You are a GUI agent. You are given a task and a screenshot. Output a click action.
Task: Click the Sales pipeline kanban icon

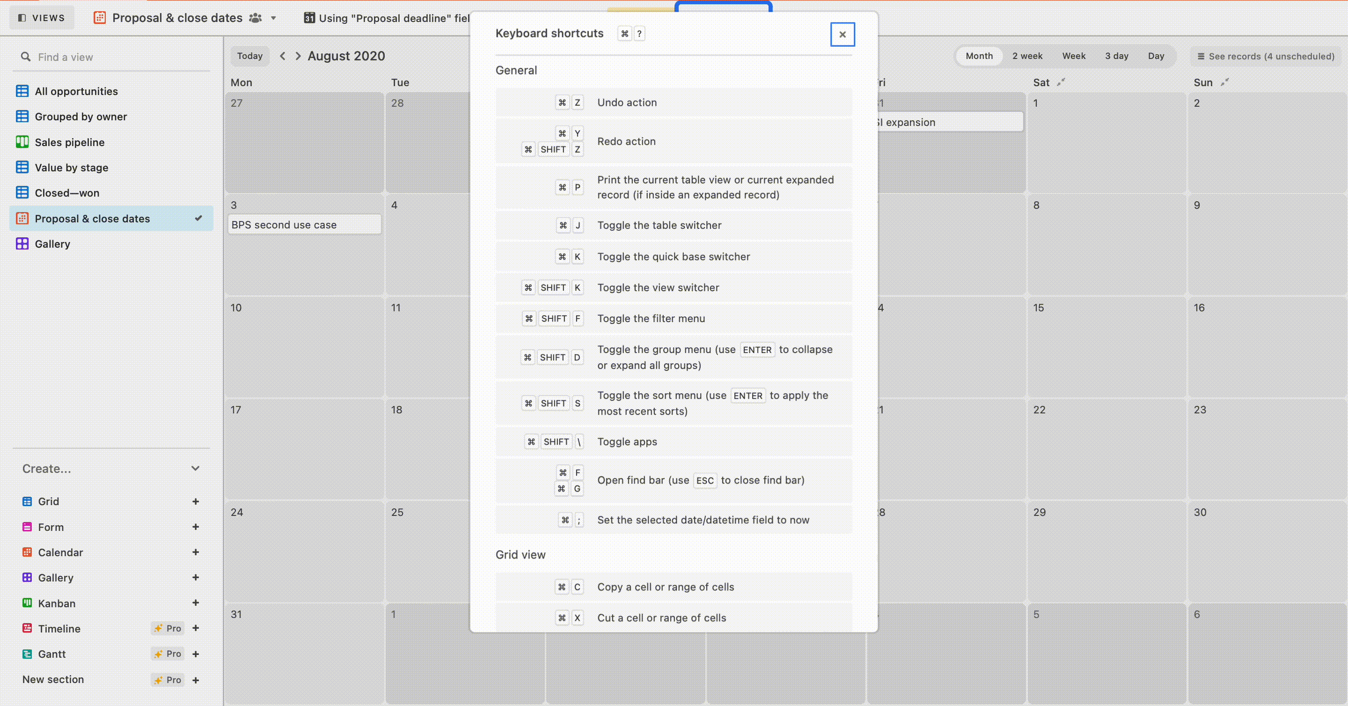pyautogui.click(x=22, y=142)
